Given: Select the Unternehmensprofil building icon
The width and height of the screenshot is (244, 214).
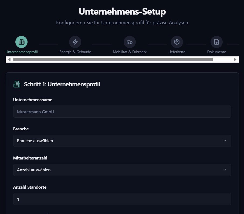Looking at the screenshot, I should click(21, 42).
